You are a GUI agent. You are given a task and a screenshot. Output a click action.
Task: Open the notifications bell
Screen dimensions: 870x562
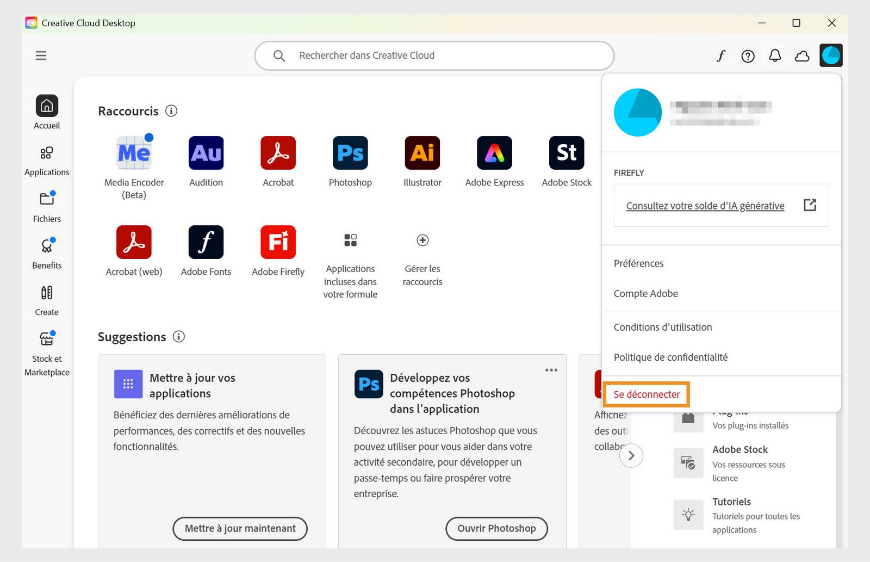pyautogui.click(x=775, y=55)
